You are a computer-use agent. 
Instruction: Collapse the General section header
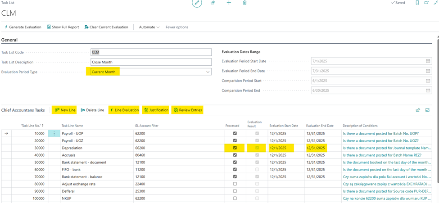(x=9, y=40)
